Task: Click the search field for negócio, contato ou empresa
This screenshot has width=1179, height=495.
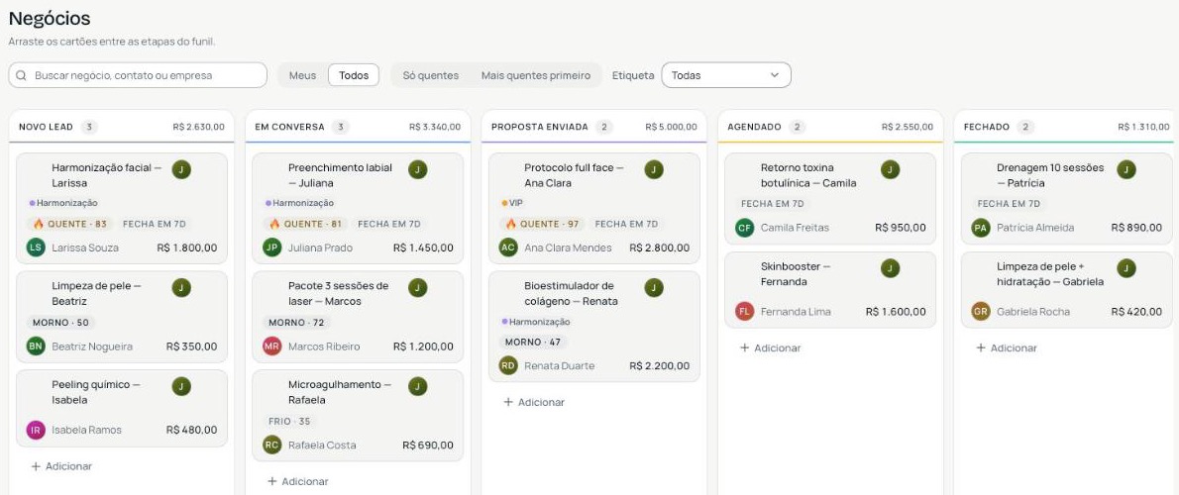Action: pos(138,75)
